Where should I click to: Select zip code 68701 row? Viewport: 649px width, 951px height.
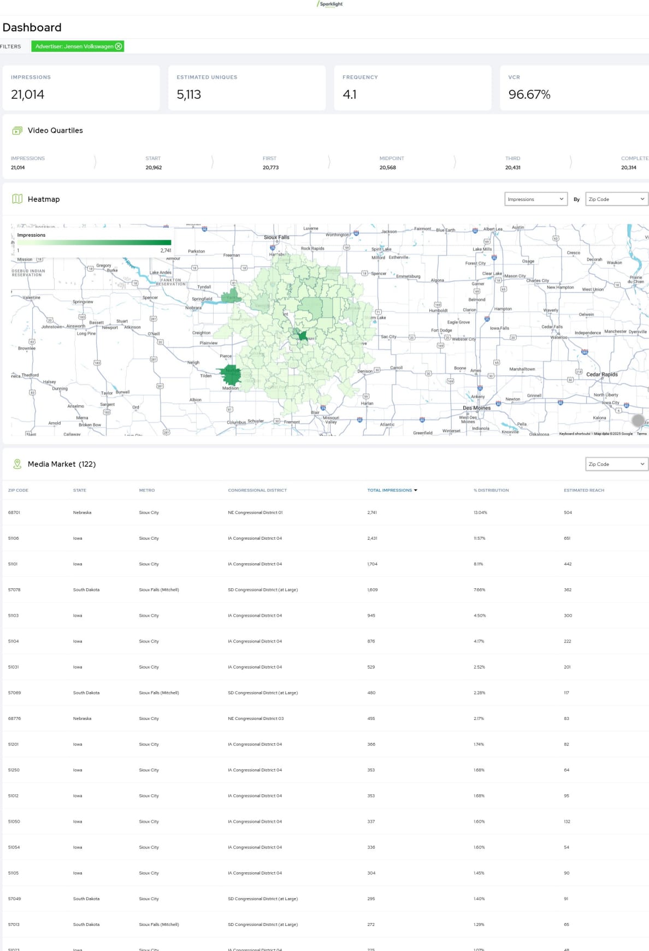point(324,512)
